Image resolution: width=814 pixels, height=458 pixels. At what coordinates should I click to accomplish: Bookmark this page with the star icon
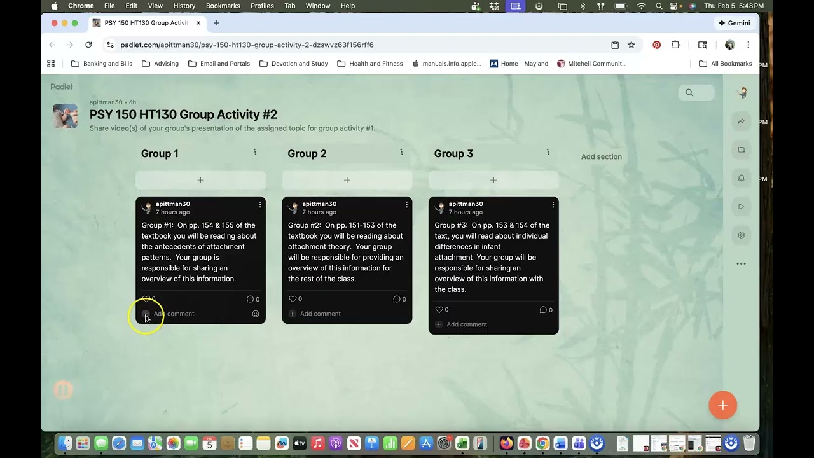[x=631, y=45]
